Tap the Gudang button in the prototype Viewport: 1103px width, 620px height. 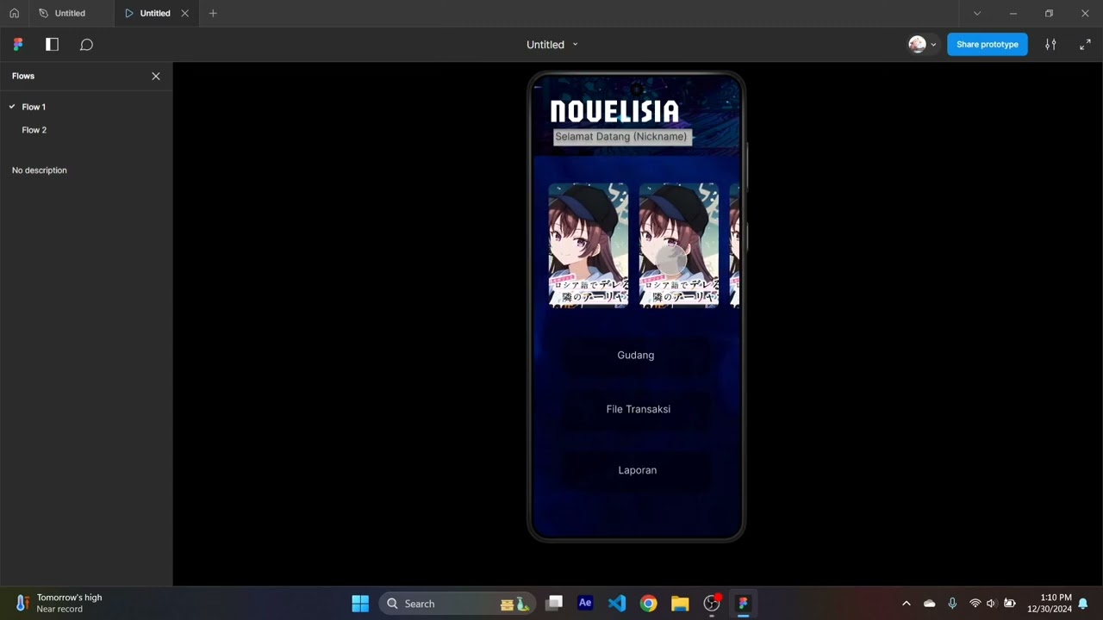pos(636,355)
